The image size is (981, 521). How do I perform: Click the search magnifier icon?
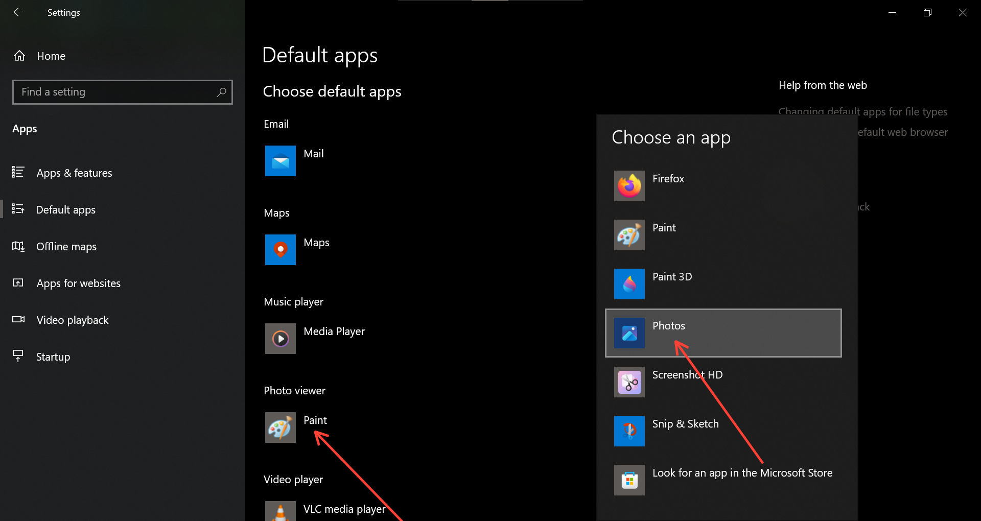click(221, 92)
